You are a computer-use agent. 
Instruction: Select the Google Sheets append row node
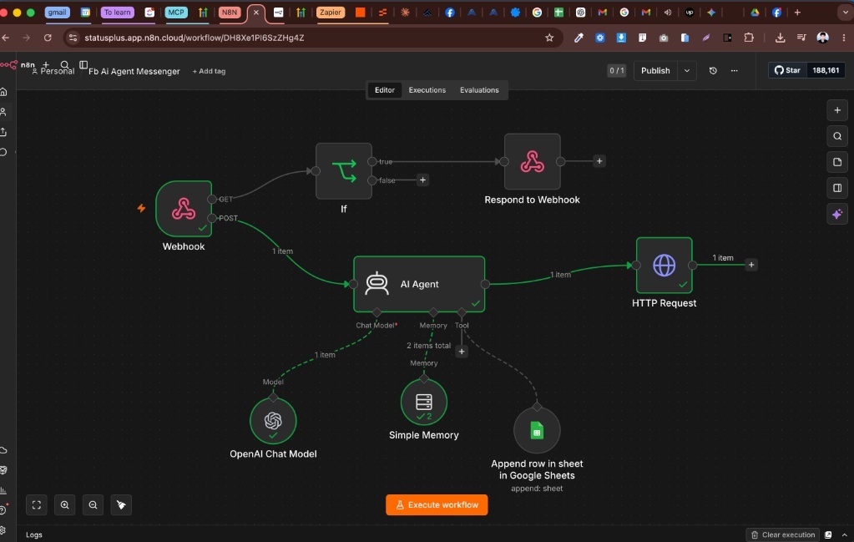(537, 430)
